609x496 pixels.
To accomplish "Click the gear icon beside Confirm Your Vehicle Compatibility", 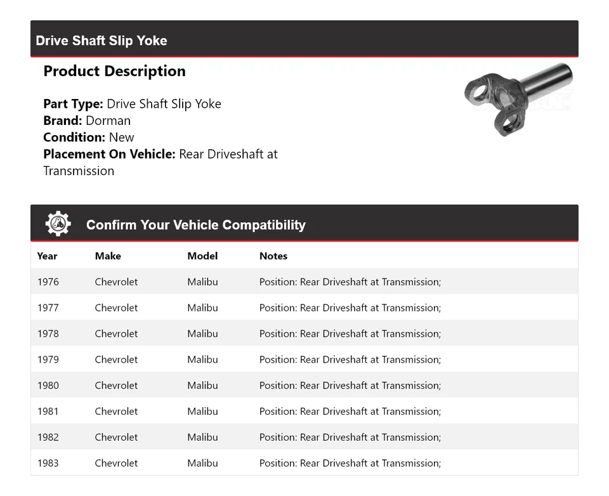I will (x=58, y=224).
